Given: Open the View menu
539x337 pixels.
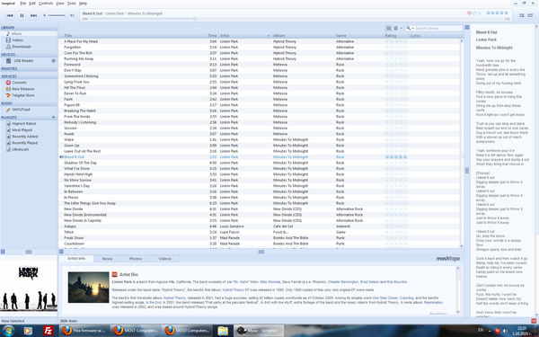Looking at the screenshot, I should pyautogui.click(x=60, y=3).
